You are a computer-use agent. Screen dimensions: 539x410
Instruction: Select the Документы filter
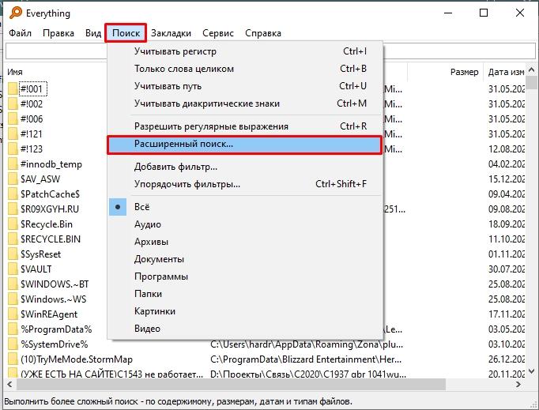point(245,259)
